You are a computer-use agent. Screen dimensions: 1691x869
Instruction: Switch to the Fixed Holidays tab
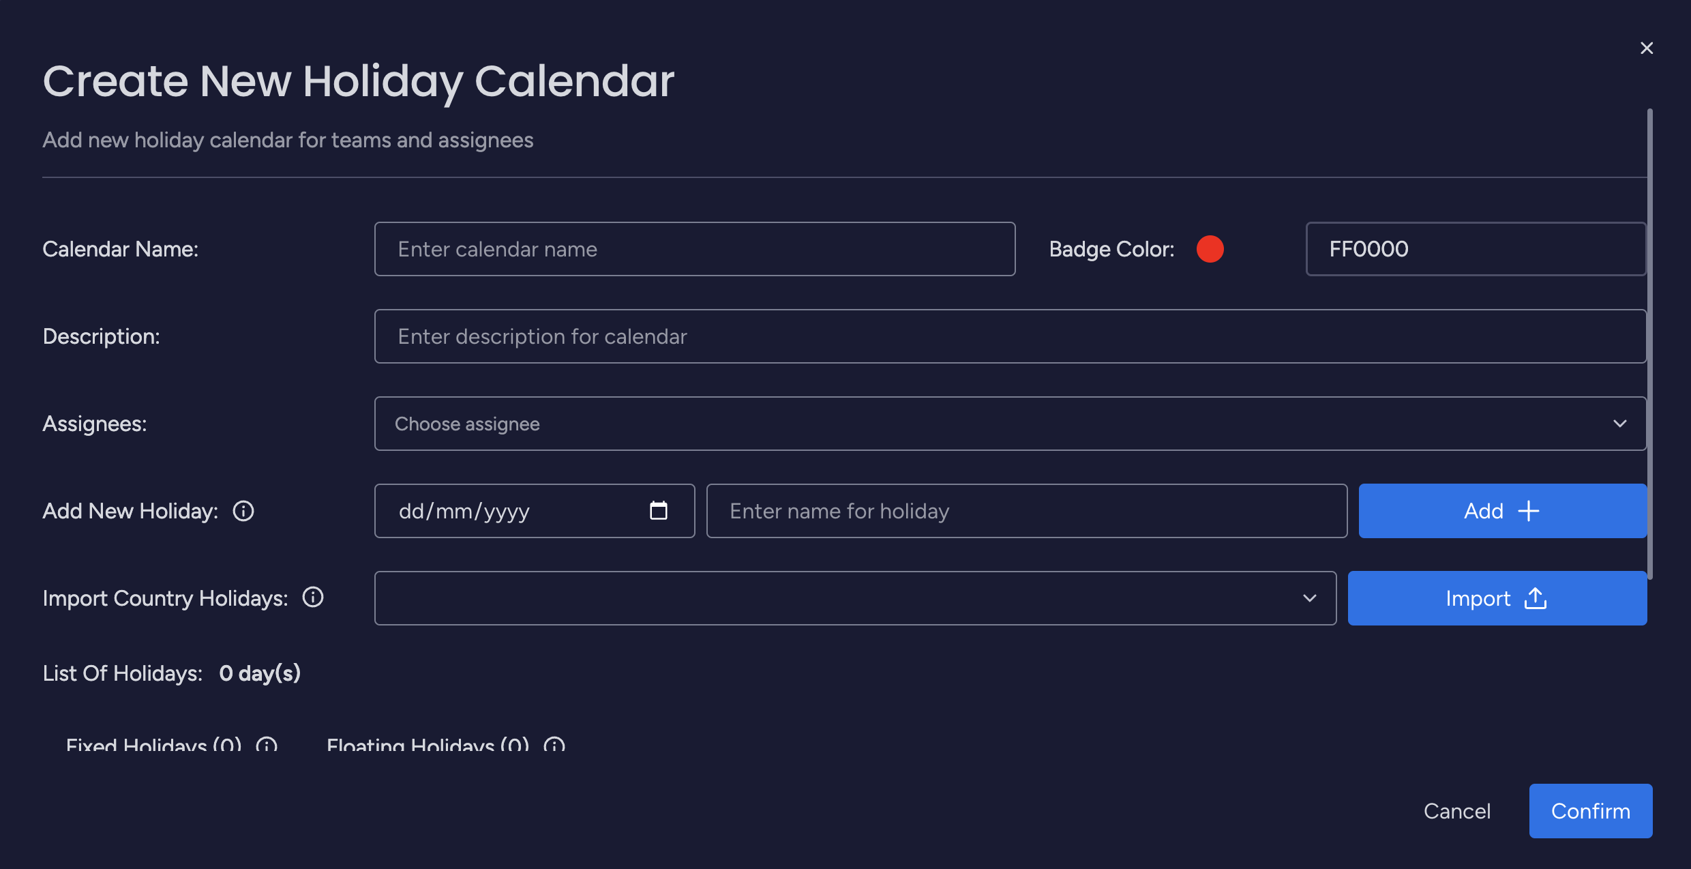tap(154, 745)
